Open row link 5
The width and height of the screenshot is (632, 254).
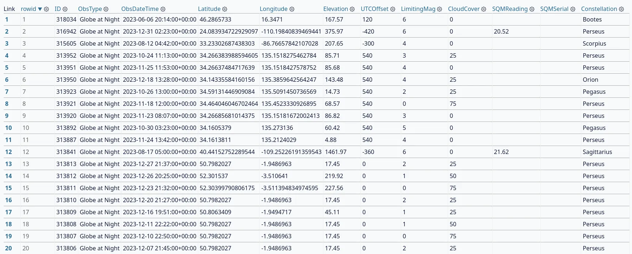click(x=7, y=68)
